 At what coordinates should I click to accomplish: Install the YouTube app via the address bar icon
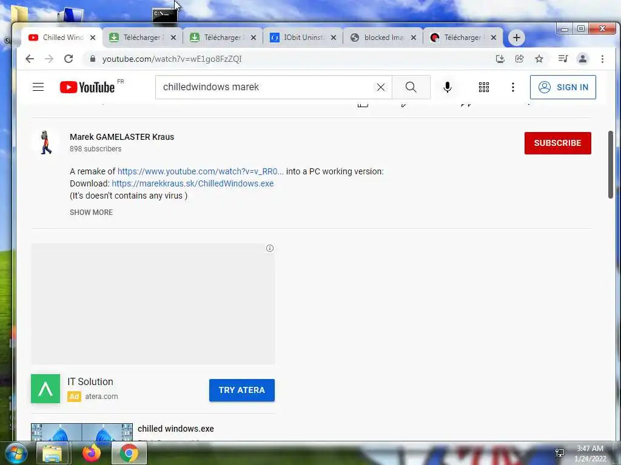coord(500,59)
